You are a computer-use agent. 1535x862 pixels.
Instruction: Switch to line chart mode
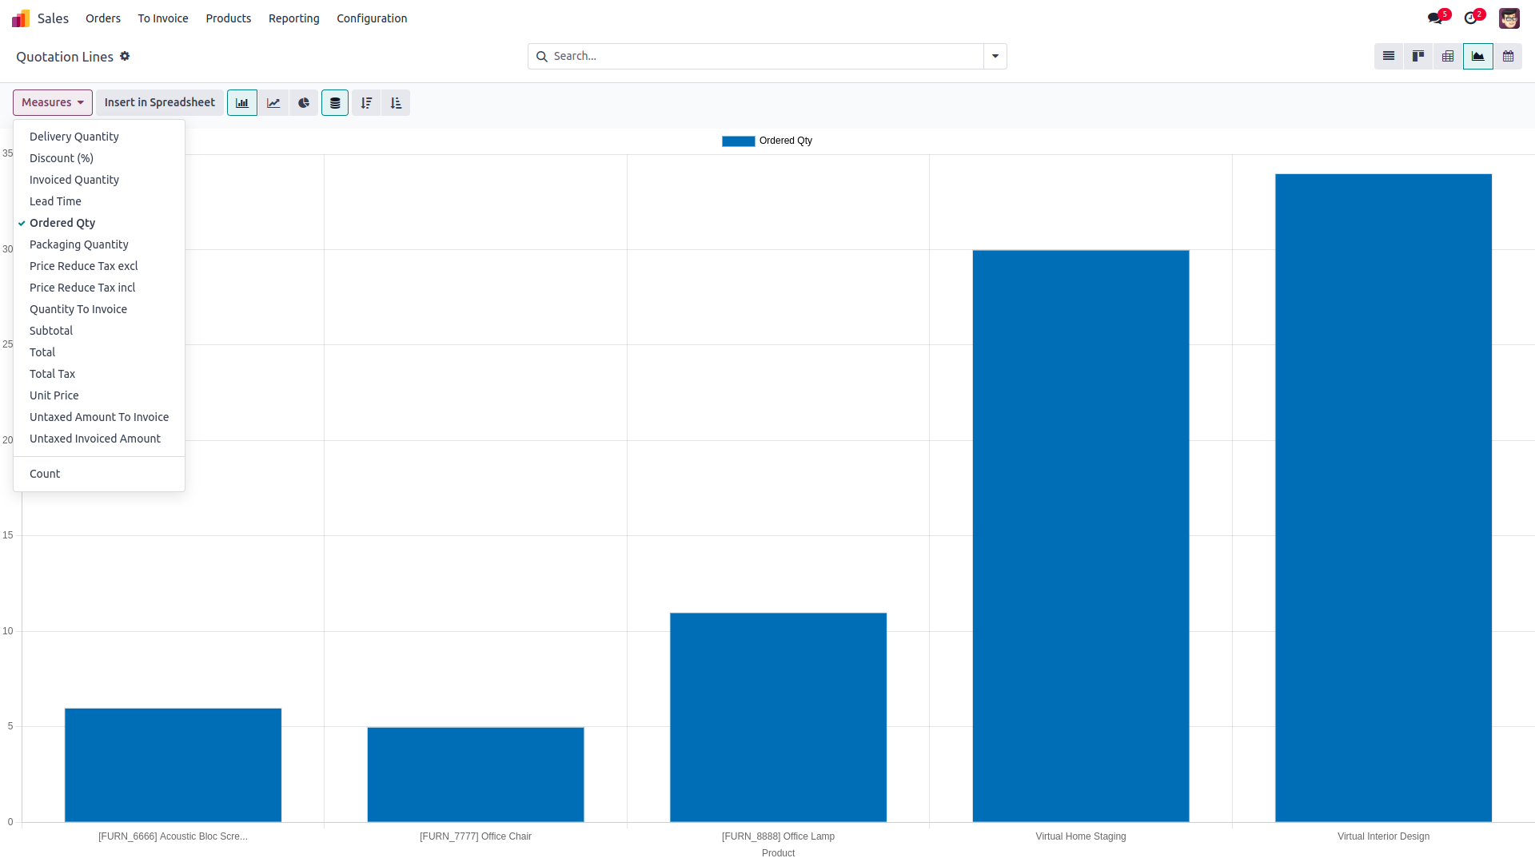(273, 103)
